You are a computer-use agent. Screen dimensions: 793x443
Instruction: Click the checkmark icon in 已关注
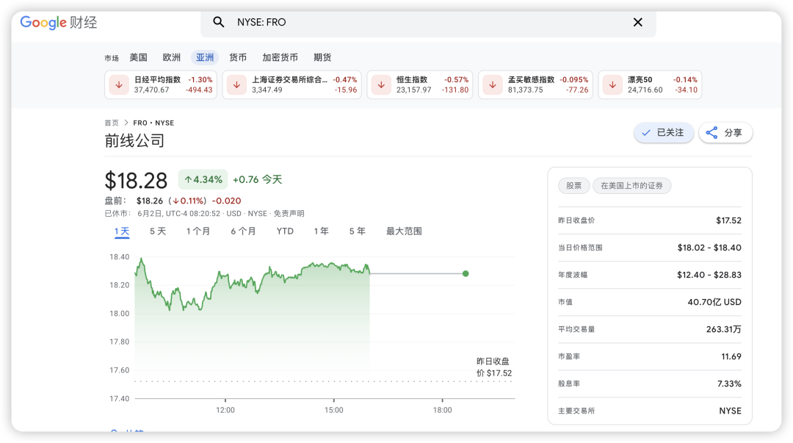click(646, 133)
